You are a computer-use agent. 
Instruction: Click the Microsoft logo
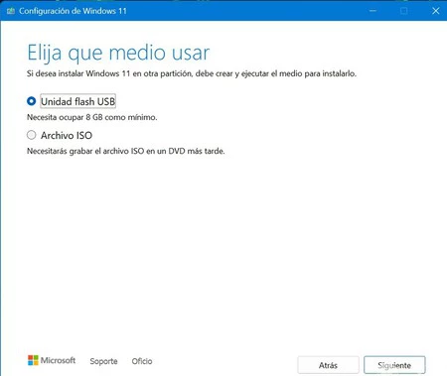pos(52,360)
